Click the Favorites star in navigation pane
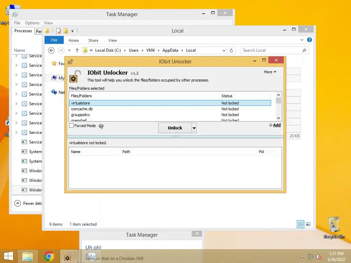Image resolution: width=351 pixels, height=263 pixels. [54, 63]
